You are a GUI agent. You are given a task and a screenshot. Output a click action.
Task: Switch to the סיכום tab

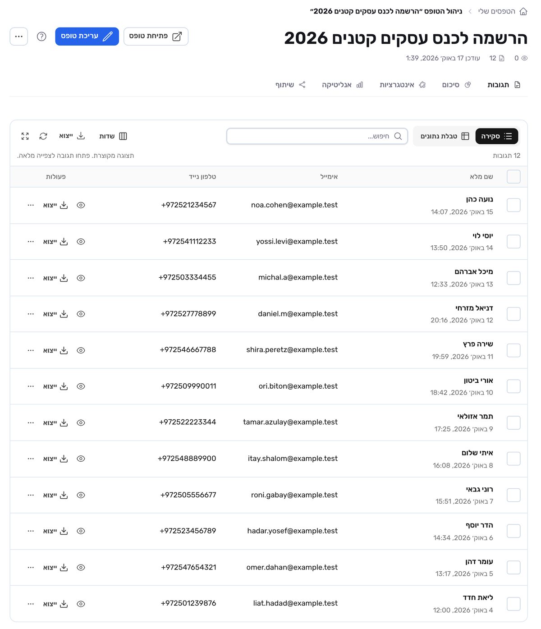[456, 85]
